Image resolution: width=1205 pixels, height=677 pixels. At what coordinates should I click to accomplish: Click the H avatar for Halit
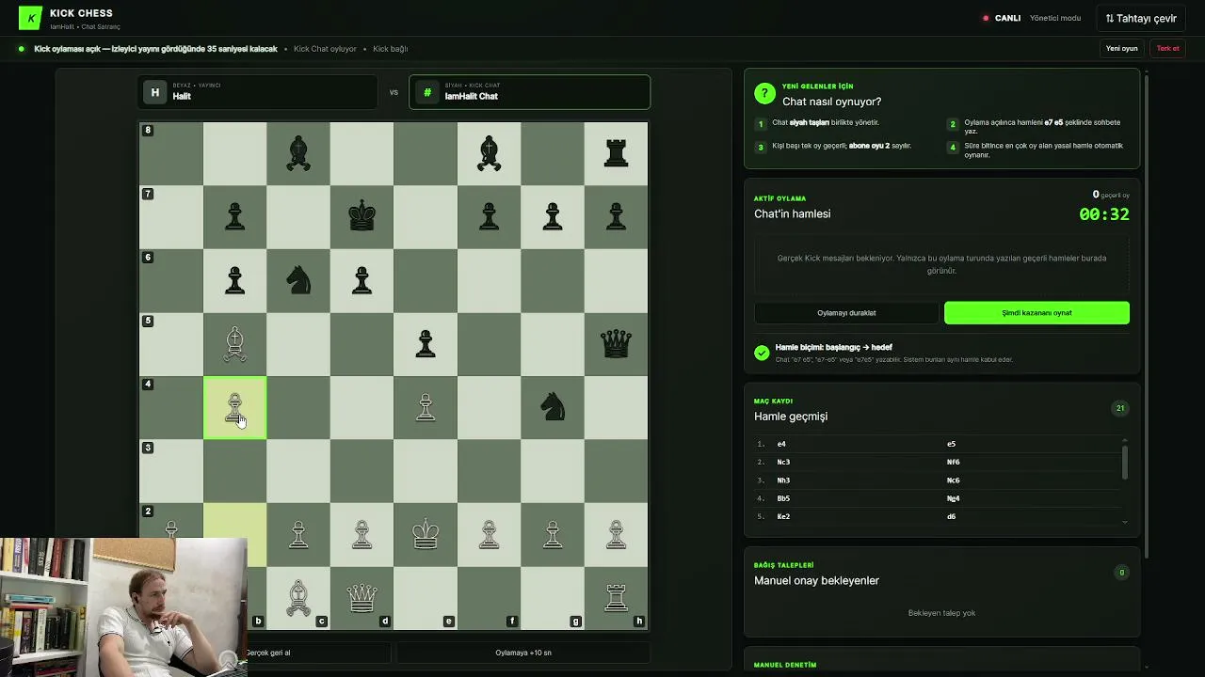coord(155,92)
